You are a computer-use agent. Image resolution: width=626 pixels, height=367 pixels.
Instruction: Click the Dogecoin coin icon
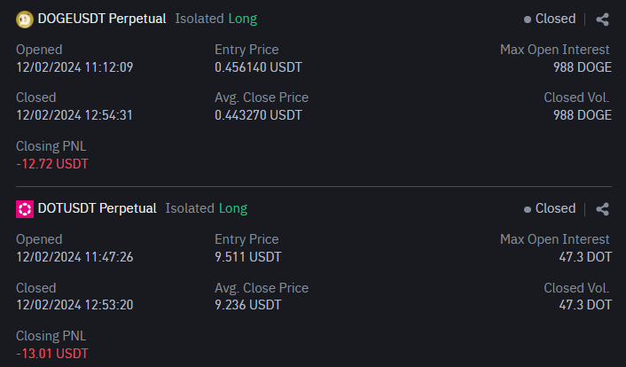(x=25, y=20)
